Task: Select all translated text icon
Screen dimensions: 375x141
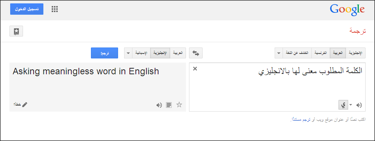Action: [169, 105]
